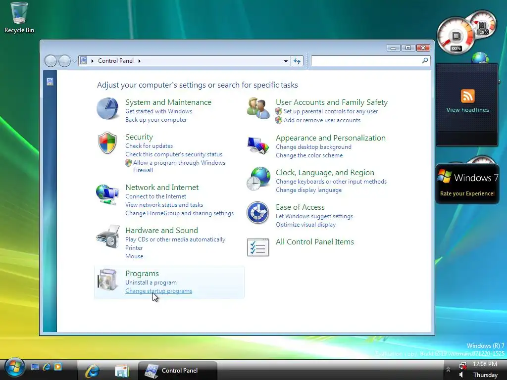This screenshot has height=380, width=507.
Task: Click the Clock, Language, and Region icon
Action: click(x=258, y=178)
